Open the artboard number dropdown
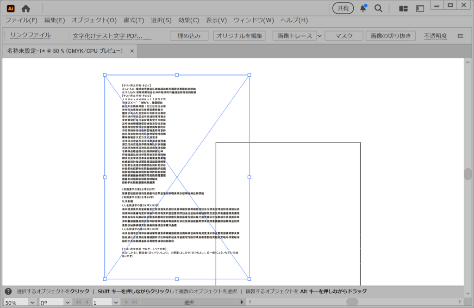Image resolution: width=474 pixels, height=308 pixels. (x=114, y=302)
